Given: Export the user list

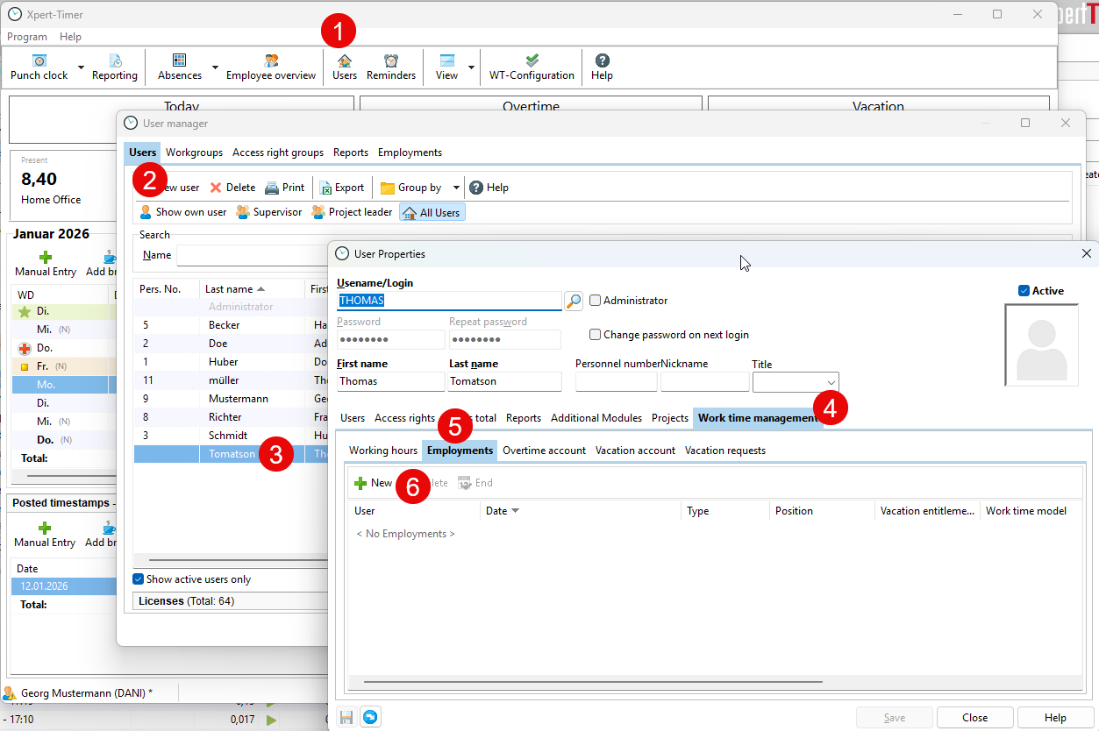Looking at the screenshot, I should tap(341, 188).
